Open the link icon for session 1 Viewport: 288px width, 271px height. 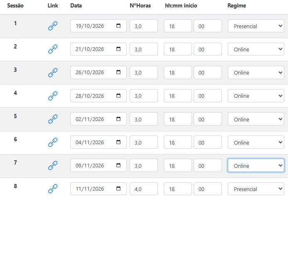click(x=53, y=26)
